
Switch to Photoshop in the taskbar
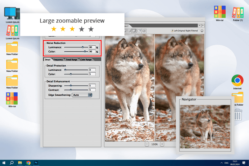[36, 163]
